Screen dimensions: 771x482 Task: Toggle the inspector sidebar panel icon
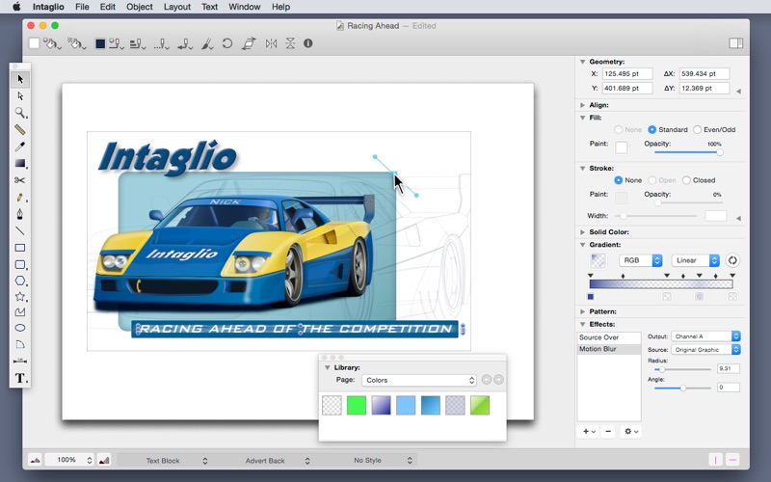[735, 43]
